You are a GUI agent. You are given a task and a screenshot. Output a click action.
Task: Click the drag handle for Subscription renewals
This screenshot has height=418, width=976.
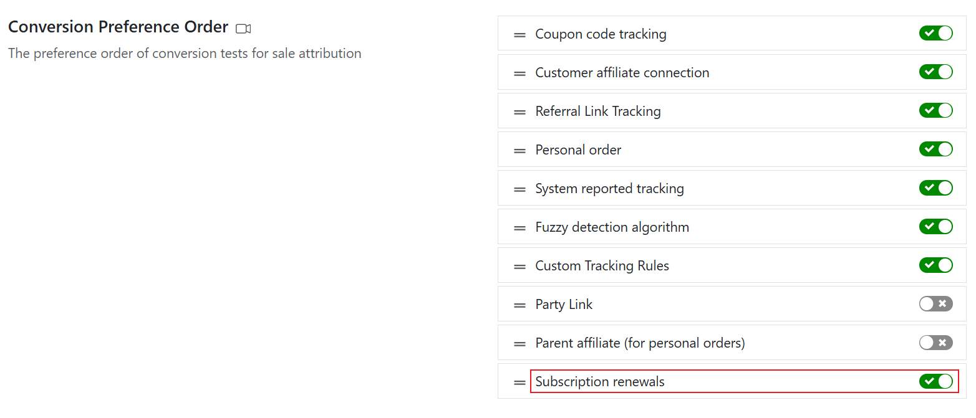tap(519, 382)
